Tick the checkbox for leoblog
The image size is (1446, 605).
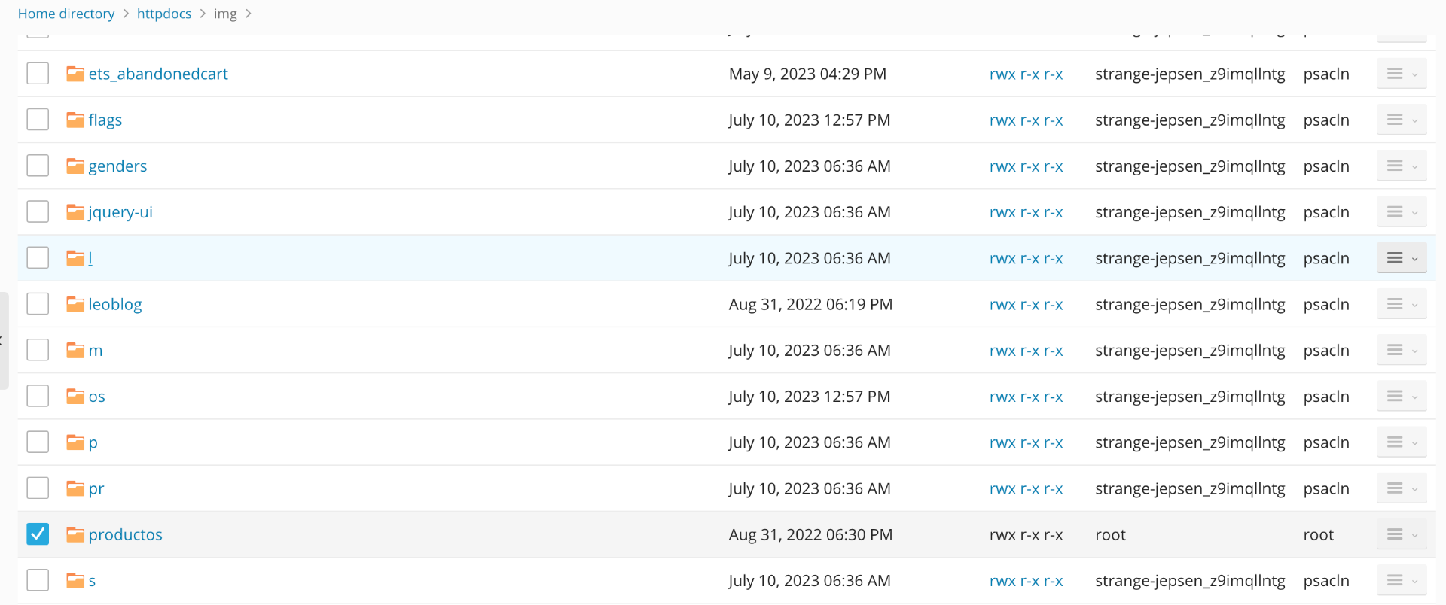pyautogui.click(x=38, y=304)
